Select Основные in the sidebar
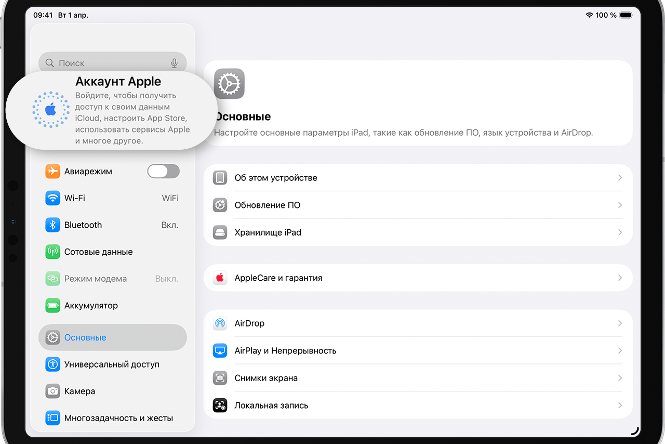665x444 pixels. pyautogui.click(x=113, y=337)
